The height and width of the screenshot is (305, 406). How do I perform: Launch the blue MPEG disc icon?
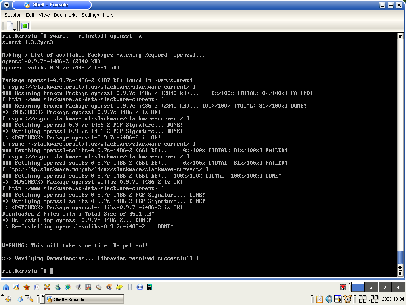click(140, 287)
